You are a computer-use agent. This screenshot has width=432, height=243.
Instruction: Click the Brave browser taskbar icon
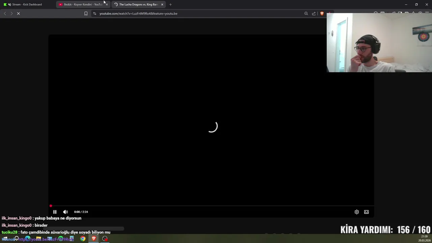[94, 239]
